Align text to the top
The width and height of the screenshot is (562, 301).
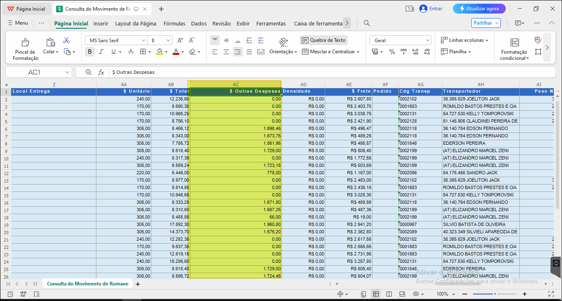click(x=215, y=40)
